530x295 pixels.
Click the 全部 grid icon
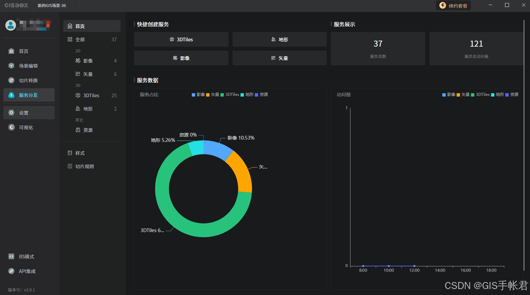[x=70, y=39]
